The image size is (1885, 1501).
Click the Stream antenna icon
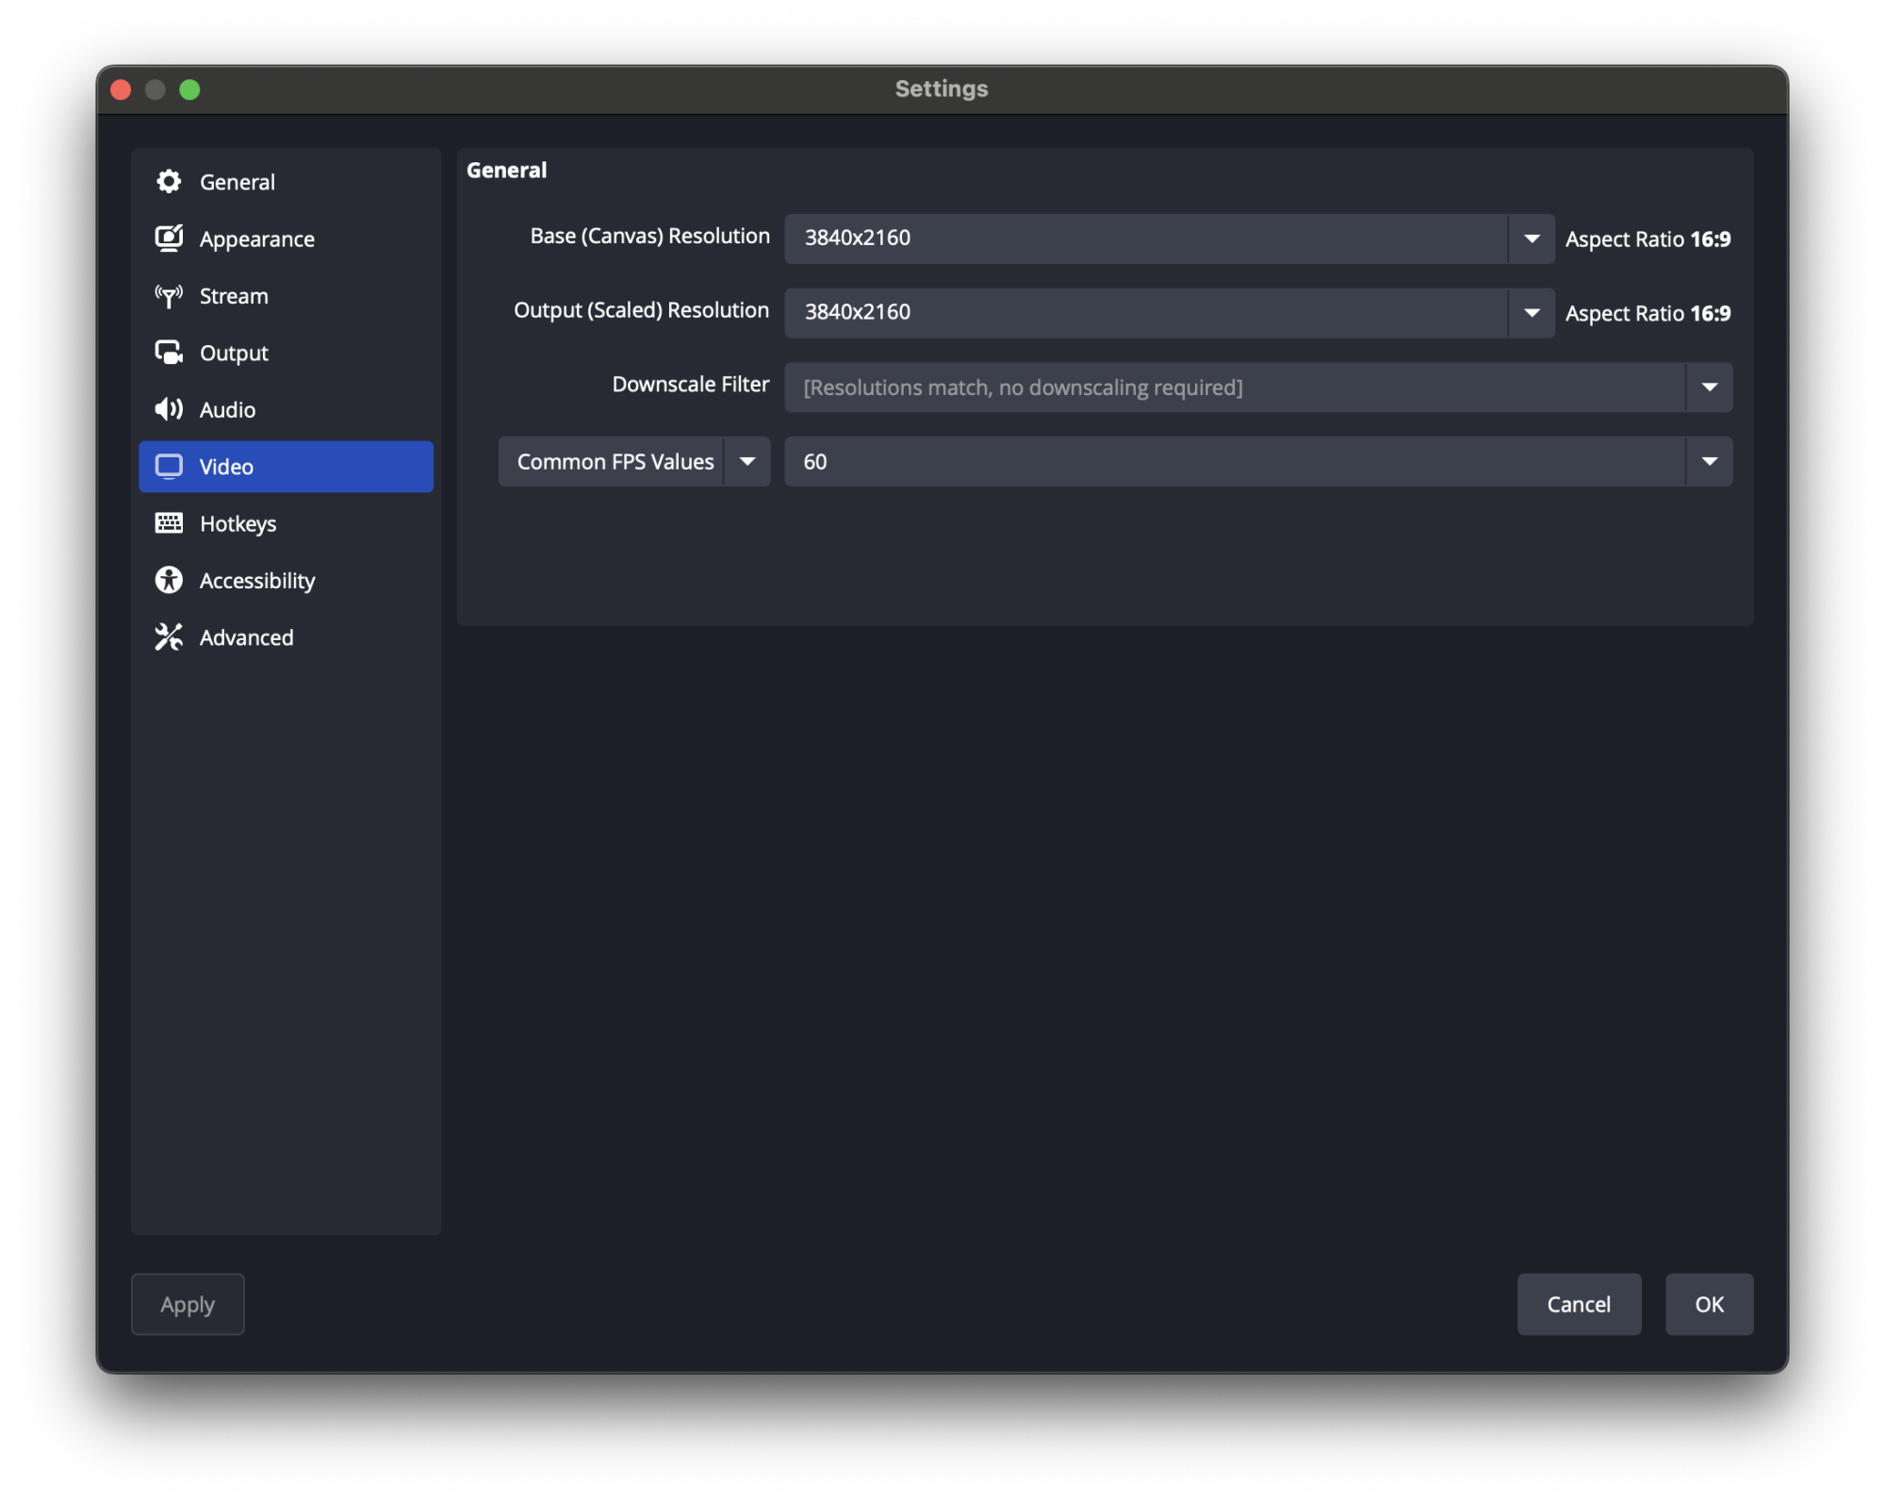click(x=169, y=296)
